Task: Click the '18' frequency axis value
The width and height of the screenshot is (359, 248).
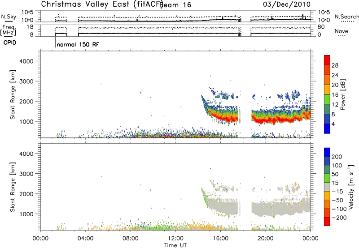Action: click(30, 27)
